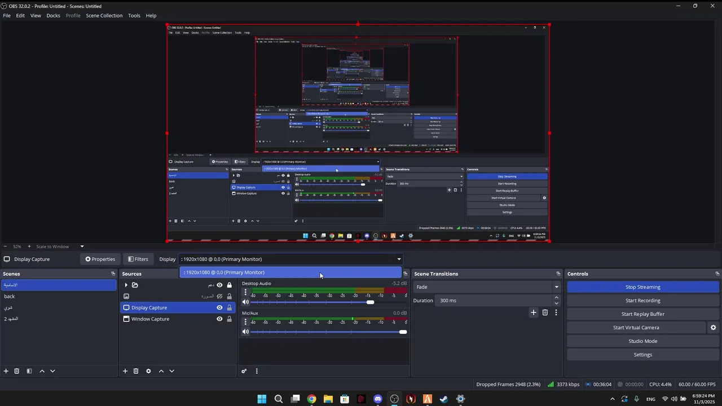
Task: Remove scene transition with trash icon
Action: tap(545, 312)
